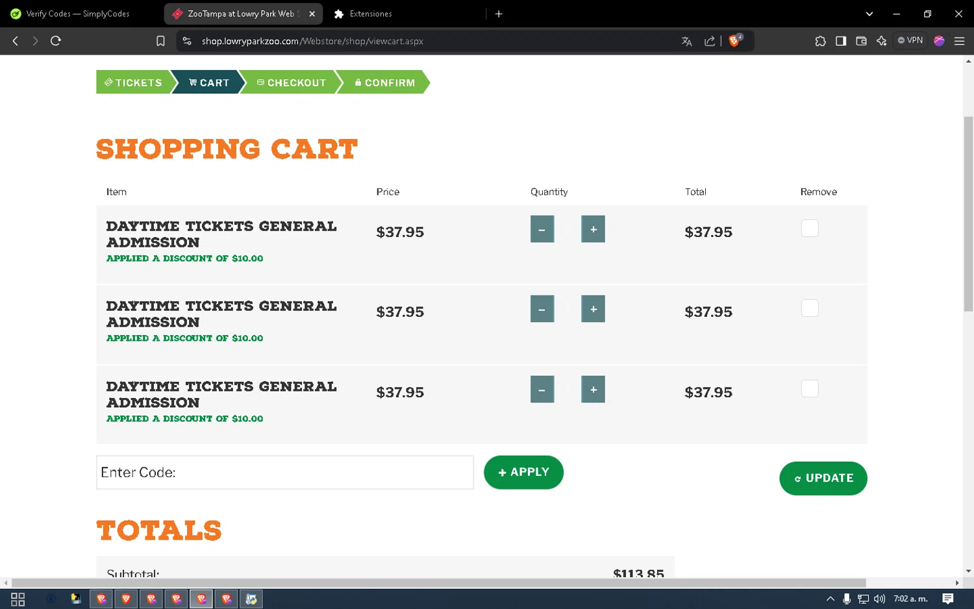The height and width of the screenshot is (609, 974).
Task: Open the volume speaker icon in tray
Action: pos(879,599)
